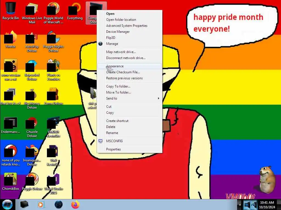
Task: Choose Create shortcut
Action: tap(130, 121)
